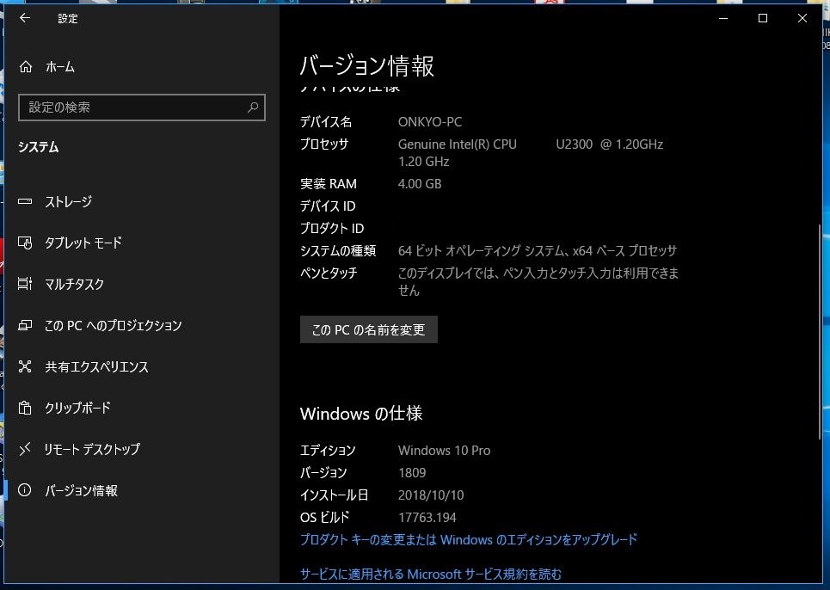
Task: Click install date 2018/10/10
Action: 431,495
